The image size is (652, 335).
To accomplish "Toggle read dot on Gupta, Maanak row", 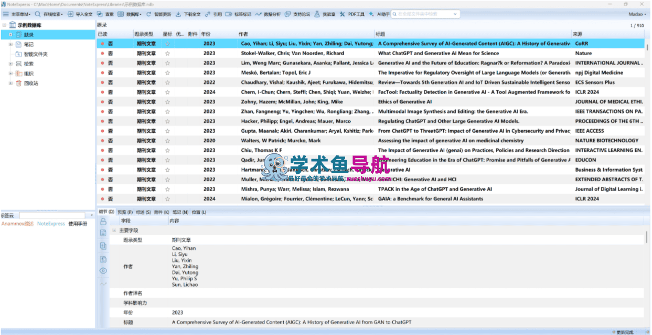I will click(x=103, y=131).
